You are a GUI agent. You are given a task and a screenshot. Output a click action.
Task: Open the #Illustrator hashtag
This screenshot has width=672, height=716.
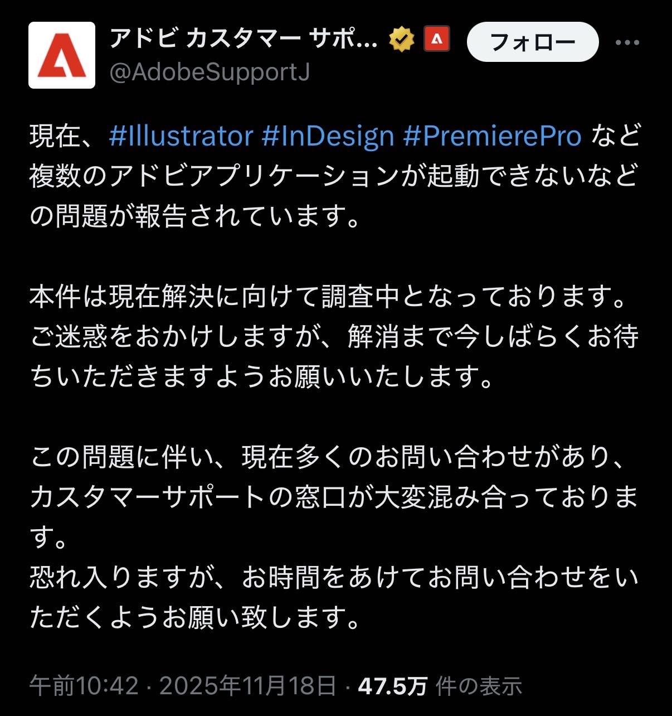[181, 136]
